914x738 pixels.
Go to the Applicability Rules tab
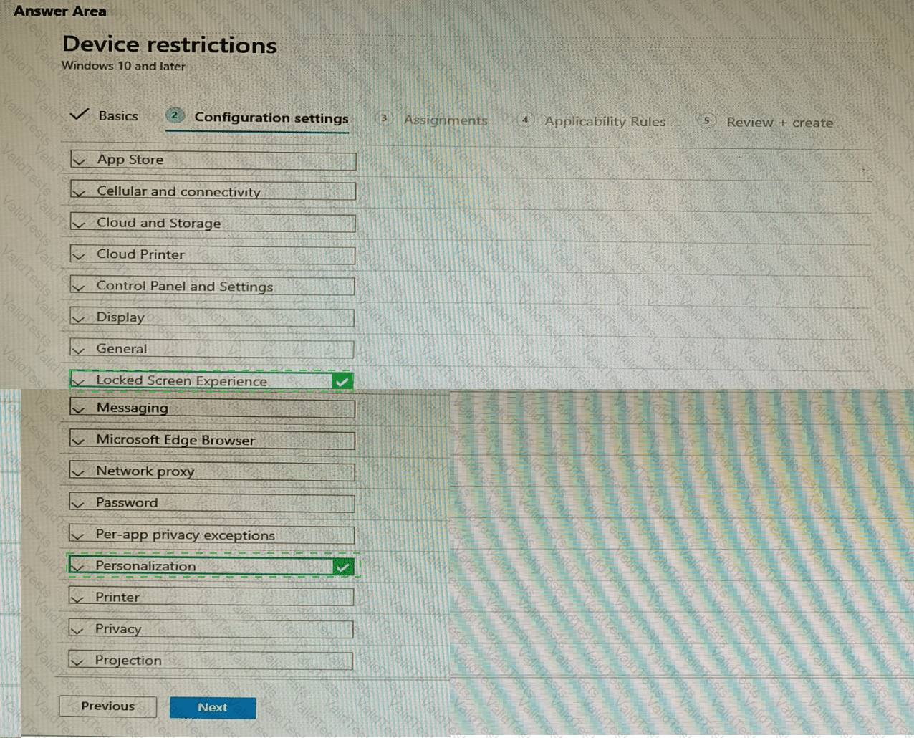tap(605, 121)
